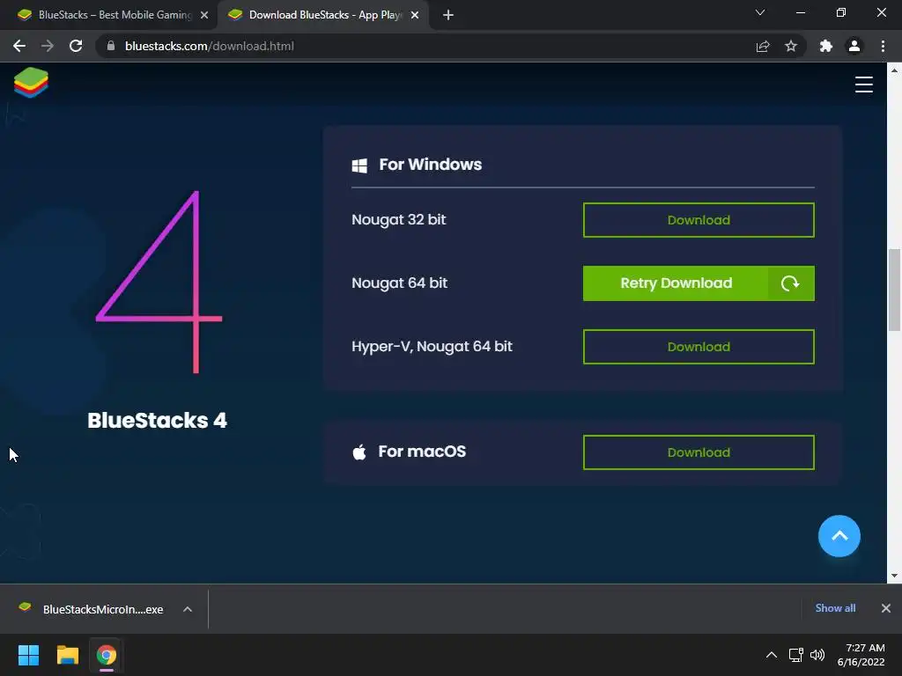View site information via the lock icon

pos(111,46)
